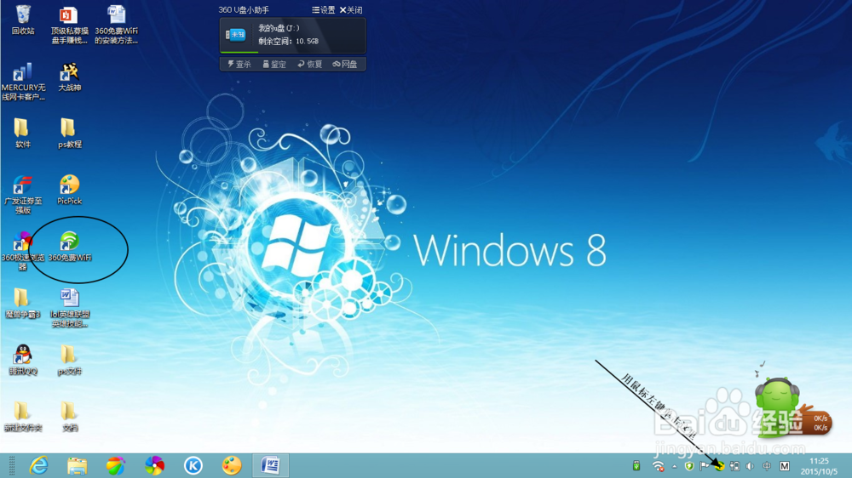Open the volume speaker tray icon
Viewport: 852px width, 478px height.
tap(751, 465)
